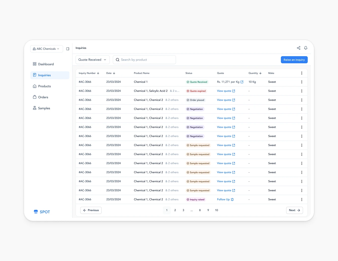
Task: Open notifications via the bell icon
Action: click(x=306, y=48)
